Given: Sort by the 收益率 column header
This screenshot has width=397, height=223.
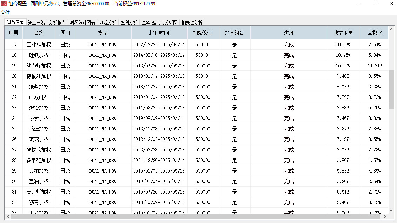Looking at the screenshot, I should coord(343,33).
